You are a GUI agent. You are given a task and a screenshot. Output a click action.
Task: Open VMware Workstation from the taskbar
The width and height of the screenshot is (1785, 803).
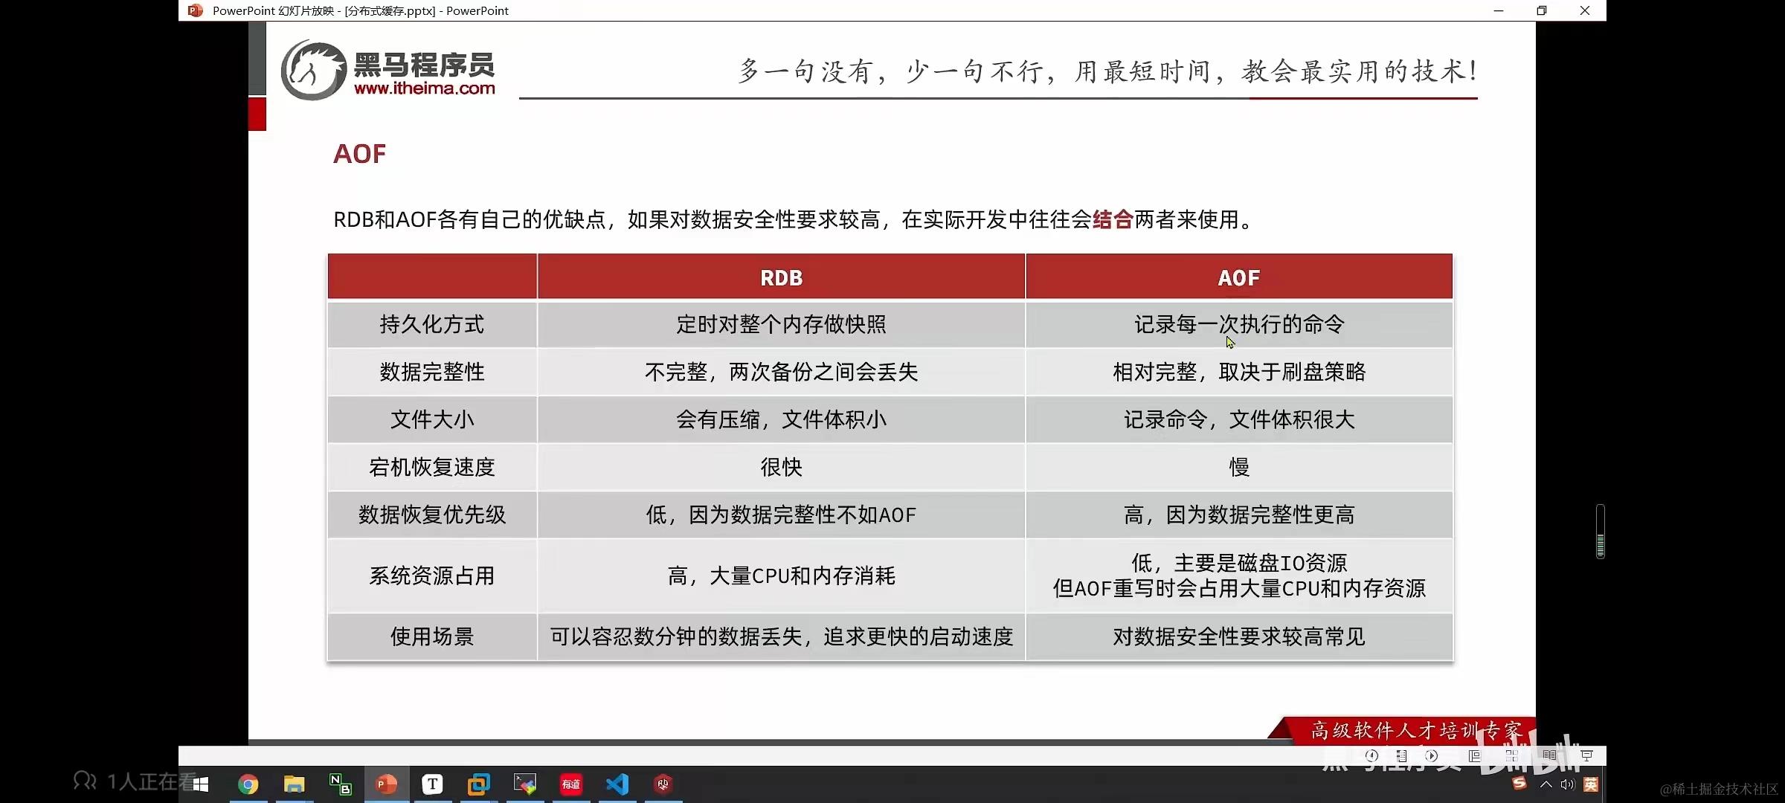479,784
